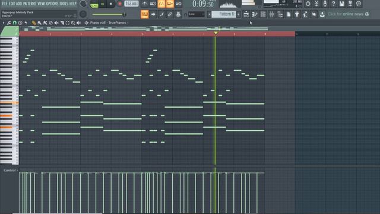The image size is (380, 214).
Task: Click the 'Click for online news' link
Action: point(346,14)
